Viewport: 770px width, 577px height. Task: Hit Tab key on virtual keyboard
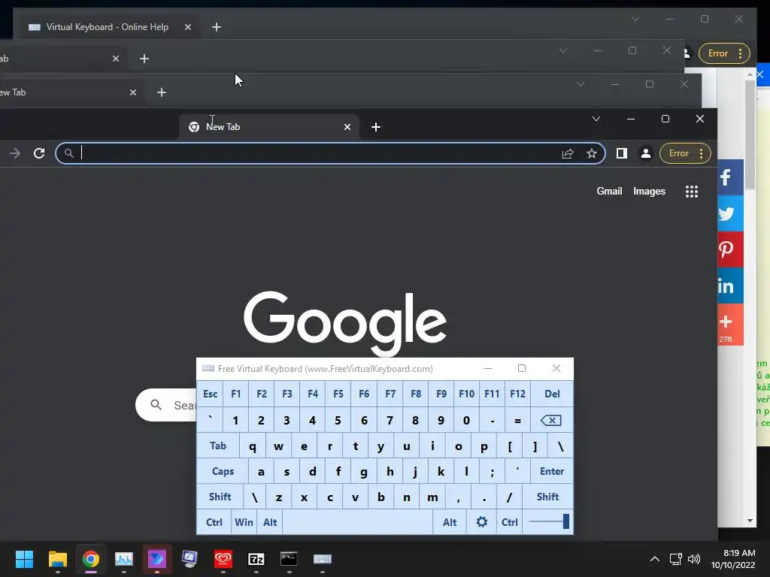click(218, 446)
